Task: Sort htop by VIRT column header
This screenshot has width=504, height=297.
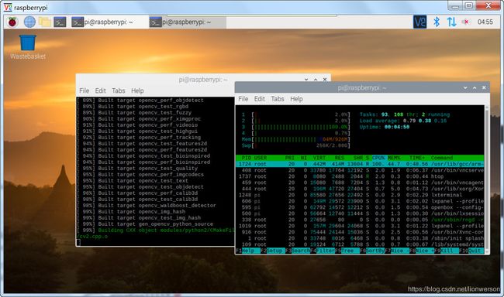Action: pos(319,158)
